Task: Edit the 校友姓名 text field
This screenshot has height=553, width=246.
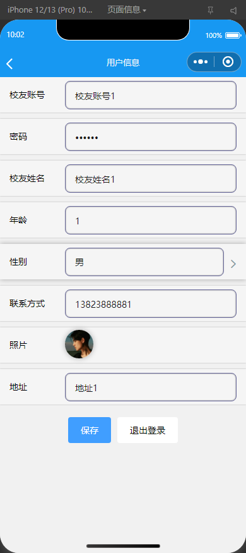Action: click(151, 178)
